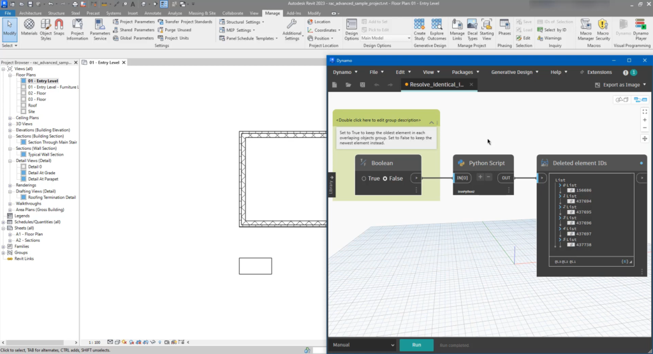This screenshot has height=354, width=653.
Task: Launch Dynamo Player
Action: click(640, 29)
